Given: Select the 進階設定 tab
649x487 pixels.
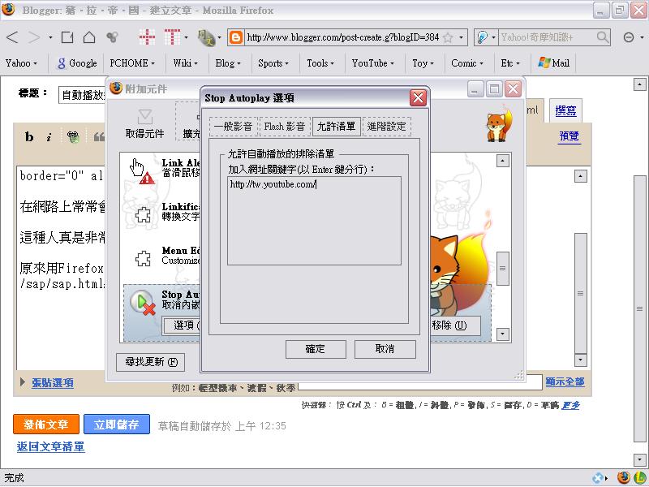Looking at the screenshot, I should [x=387, y=127].
